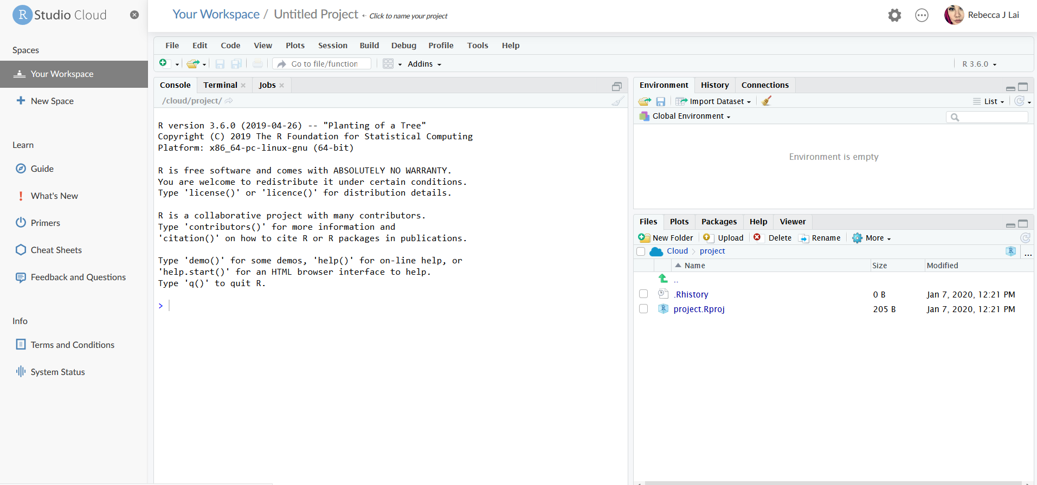Click the Environment search field
Image resolution: width=1037 pixels, height=485 pixels.
987,117
